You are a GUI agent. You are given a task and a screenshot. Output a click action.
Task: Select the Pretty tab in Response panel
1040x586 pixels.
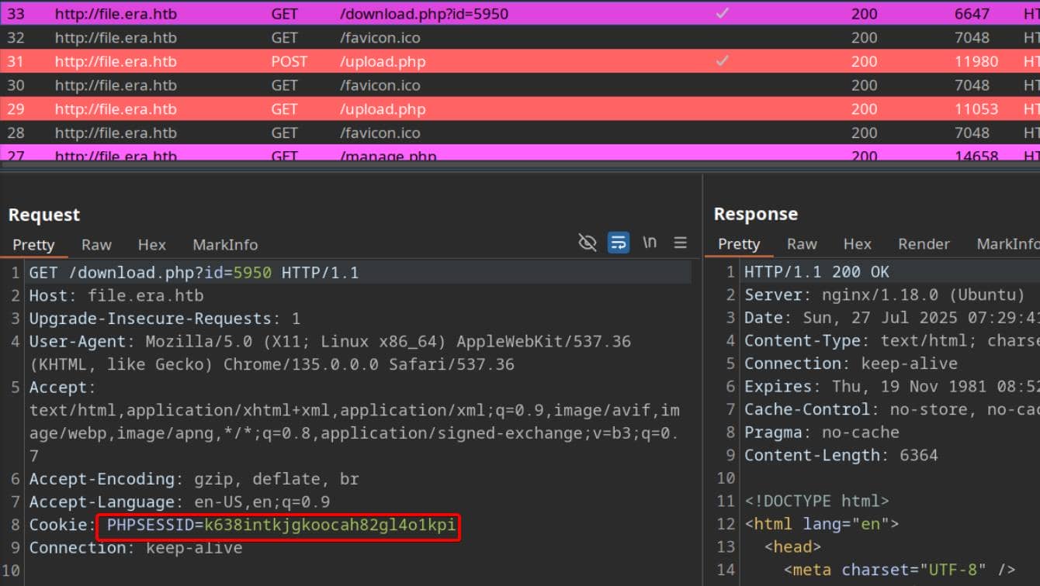pyautogui.click(x=739, y=244)
